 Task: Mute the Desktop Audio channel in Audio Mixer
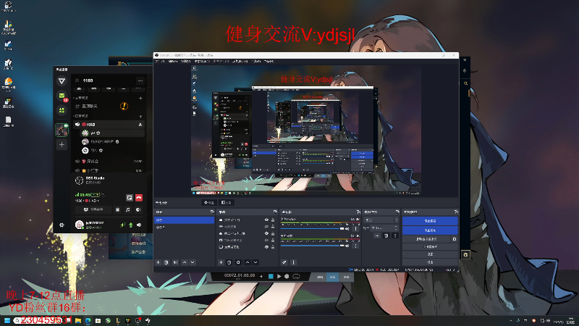click(x=347, y=246)
